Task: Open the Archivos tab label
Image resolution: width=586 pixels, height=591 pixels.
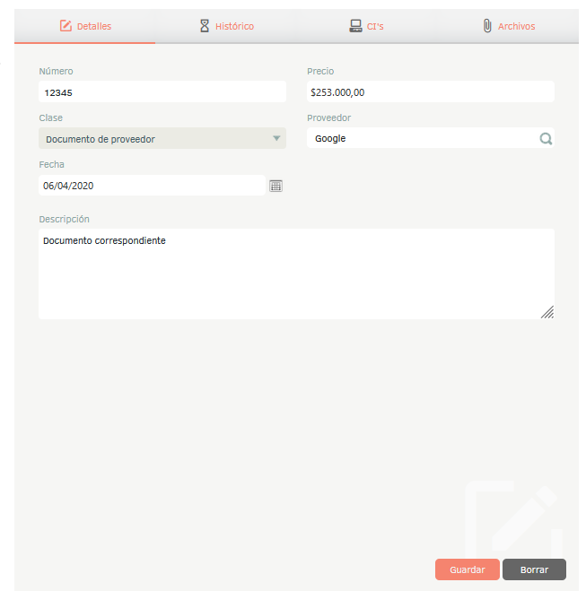Action: (x=516, y=27)
